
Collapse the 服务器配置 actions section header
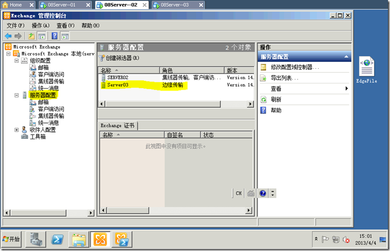coord(346,57)
